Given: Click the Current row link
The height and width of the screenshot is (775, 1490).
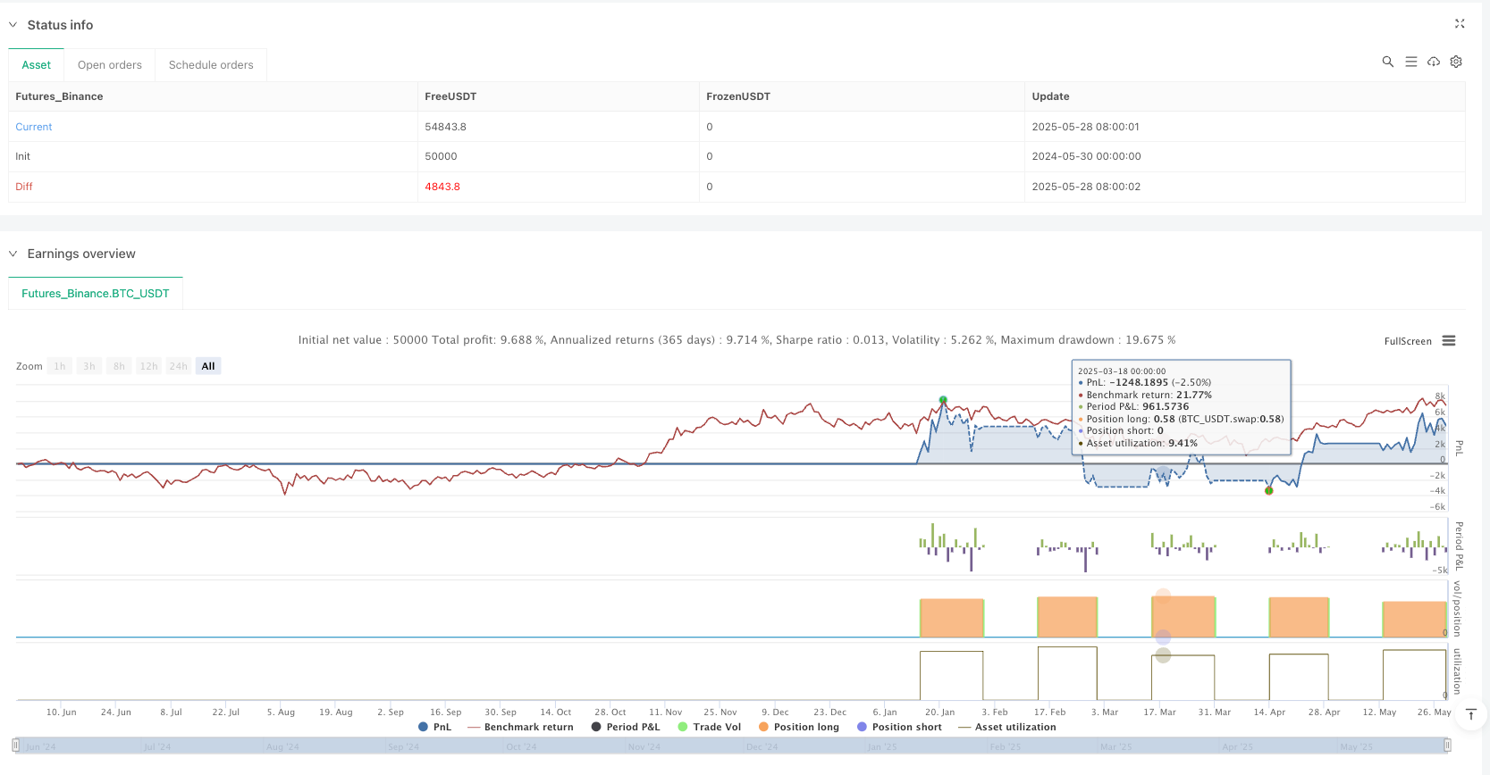Looking at the screenshot, I should (x=34, y=127).
